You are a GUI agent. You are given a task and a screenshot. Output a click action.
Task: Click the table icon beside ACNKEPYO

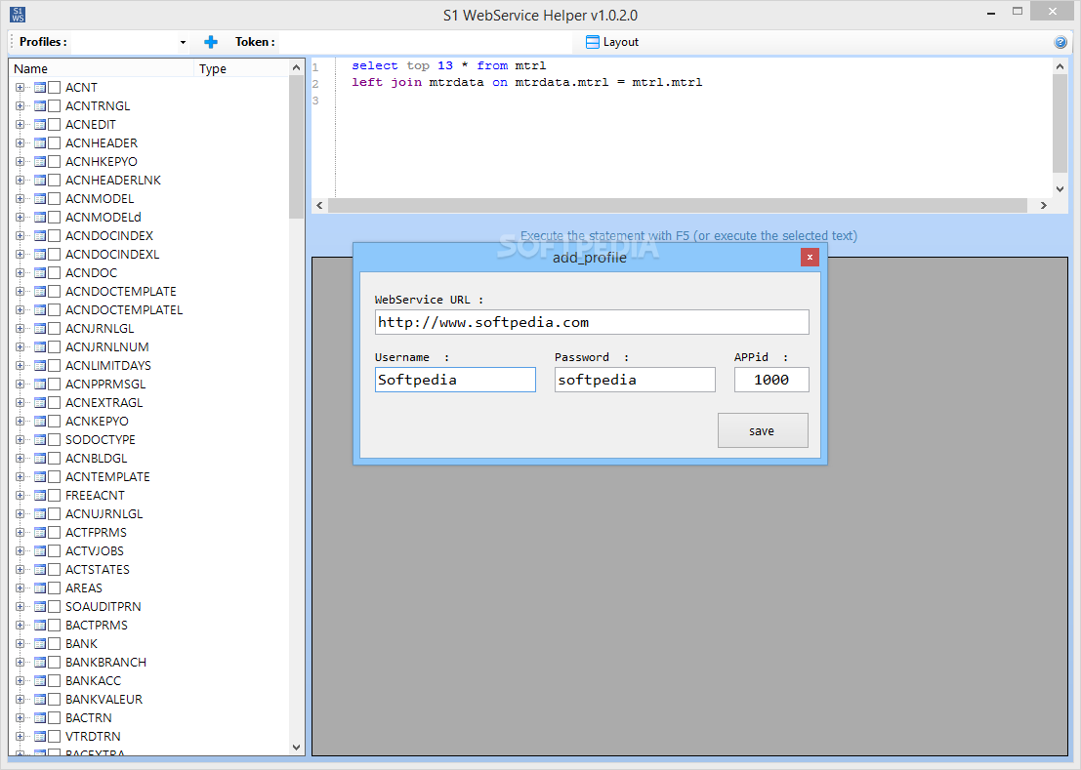tap(40, 421)
